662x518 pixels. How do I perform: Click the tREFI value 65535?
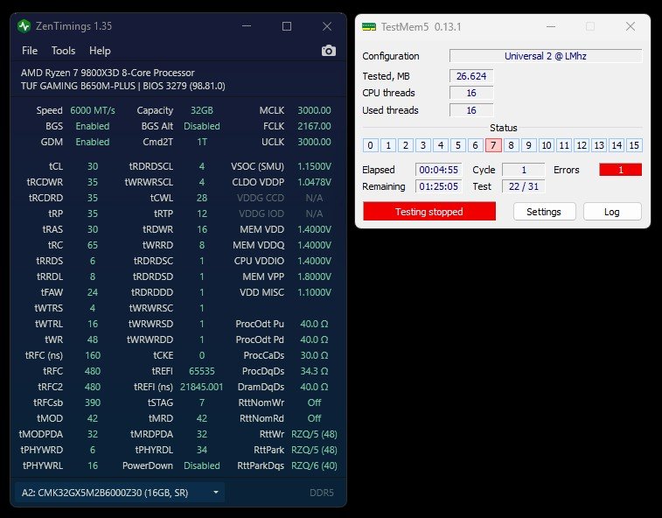pyautogui.click(x=202, y=371)
